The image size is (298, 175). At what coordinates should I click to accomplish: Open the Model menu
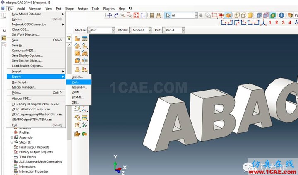[21, 9]
